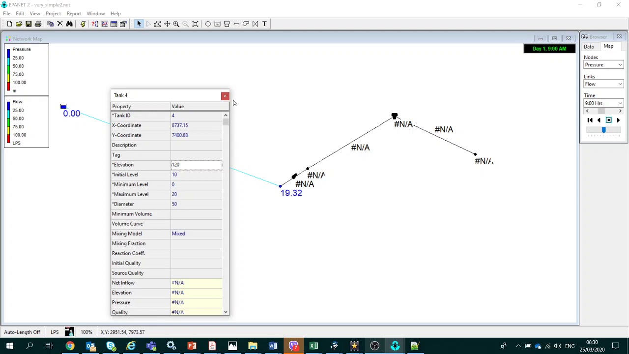629x354 pixels.
Task: Stop the animation playback
Action: point(608,120)
